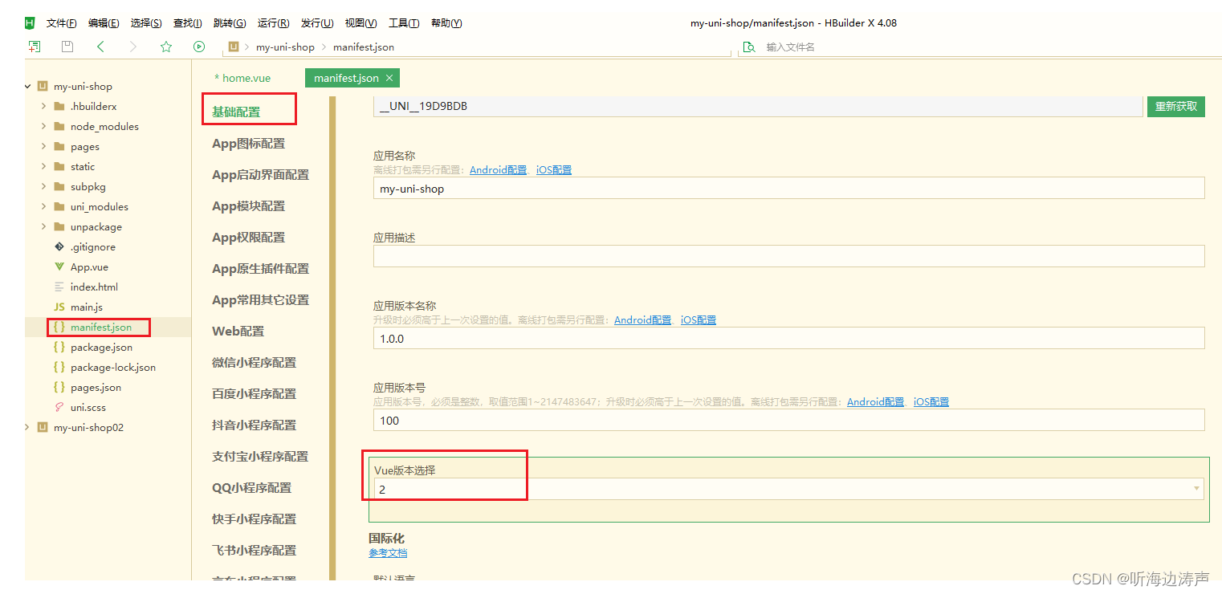Click the 应用版本名称 input field

point(789,338)
